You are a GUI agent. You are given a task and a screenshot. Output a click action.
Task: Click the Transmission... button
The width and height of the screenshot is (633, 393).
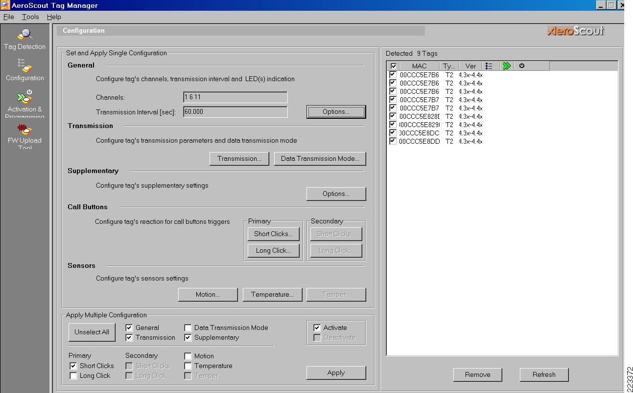pyautogui.click(x=239, y=158)
